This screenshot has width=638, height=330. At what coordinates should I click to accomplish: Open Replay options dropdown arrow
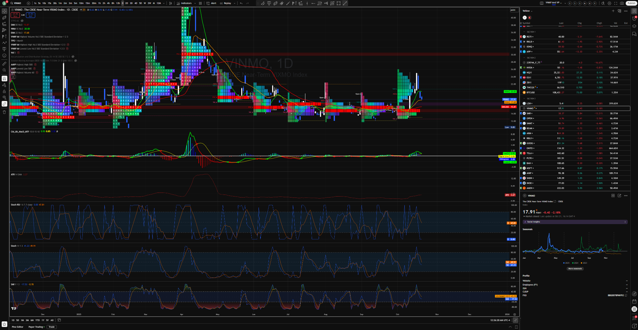(235, 3)
